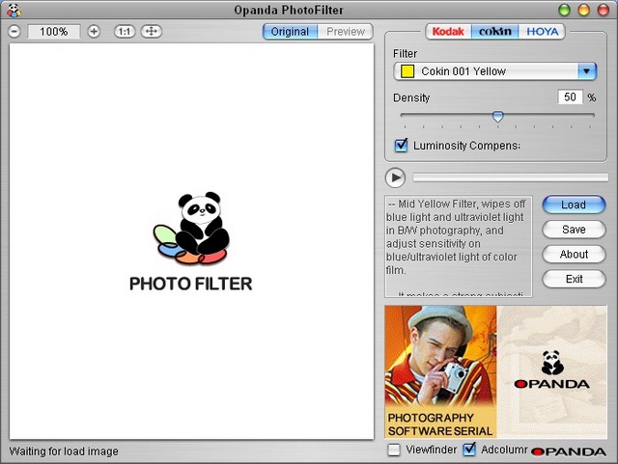
Task: Select the Kodak filter brand tab
Action: click(x=448, y=32)
